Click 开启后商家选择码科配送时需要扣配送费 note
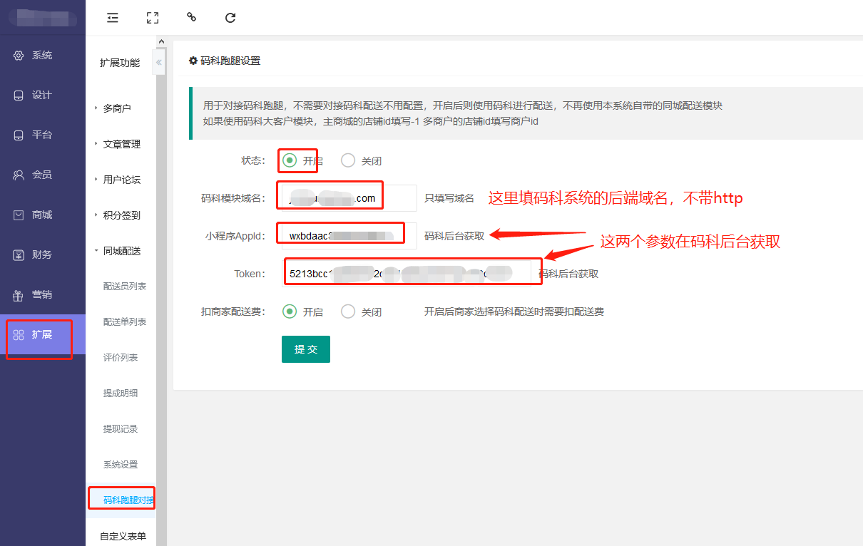 point(514,311)
